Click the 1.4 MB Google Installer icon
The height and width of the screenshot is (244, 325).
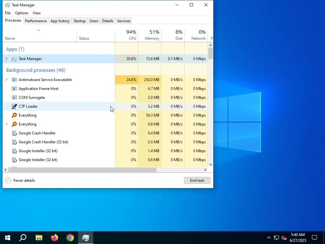pos(14,151)
